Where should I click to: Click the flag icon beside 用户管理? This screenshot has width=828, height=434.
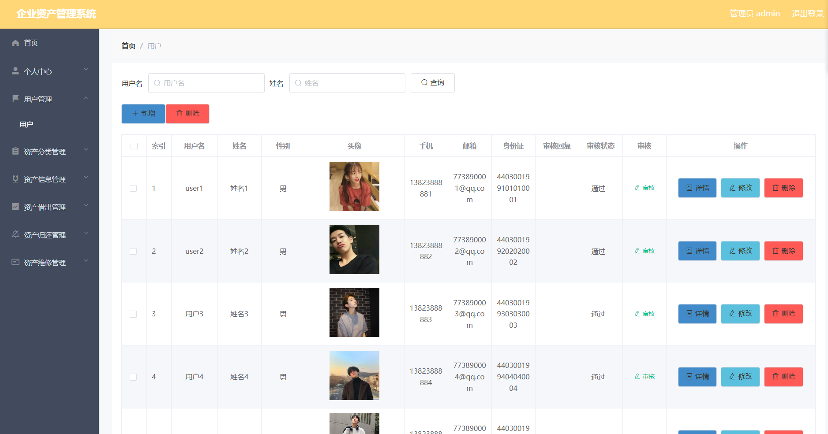pyautogui.click(x=15, y=98)
